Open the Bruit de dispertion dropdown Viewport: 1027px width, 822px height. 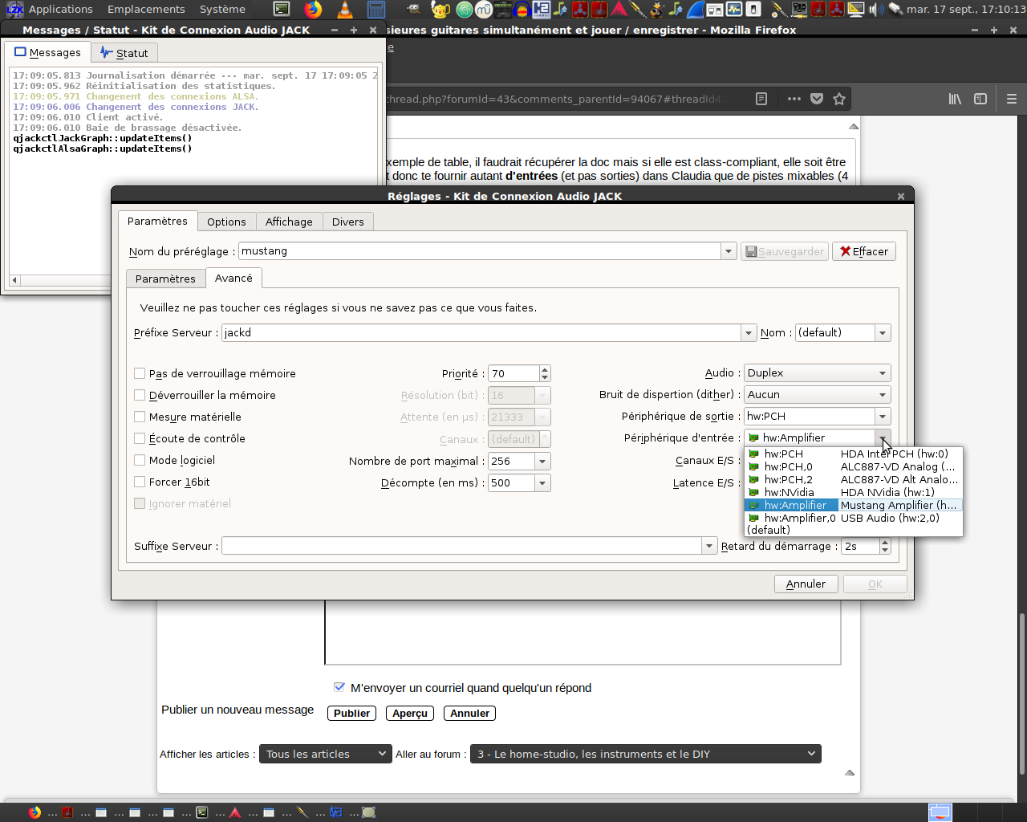[x=818, y=395]
